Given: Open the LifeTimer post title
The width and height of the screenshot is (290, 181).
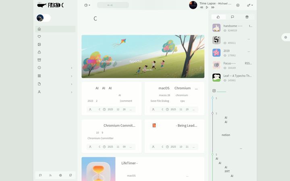Looking at the screenshot, I should 129,163.
